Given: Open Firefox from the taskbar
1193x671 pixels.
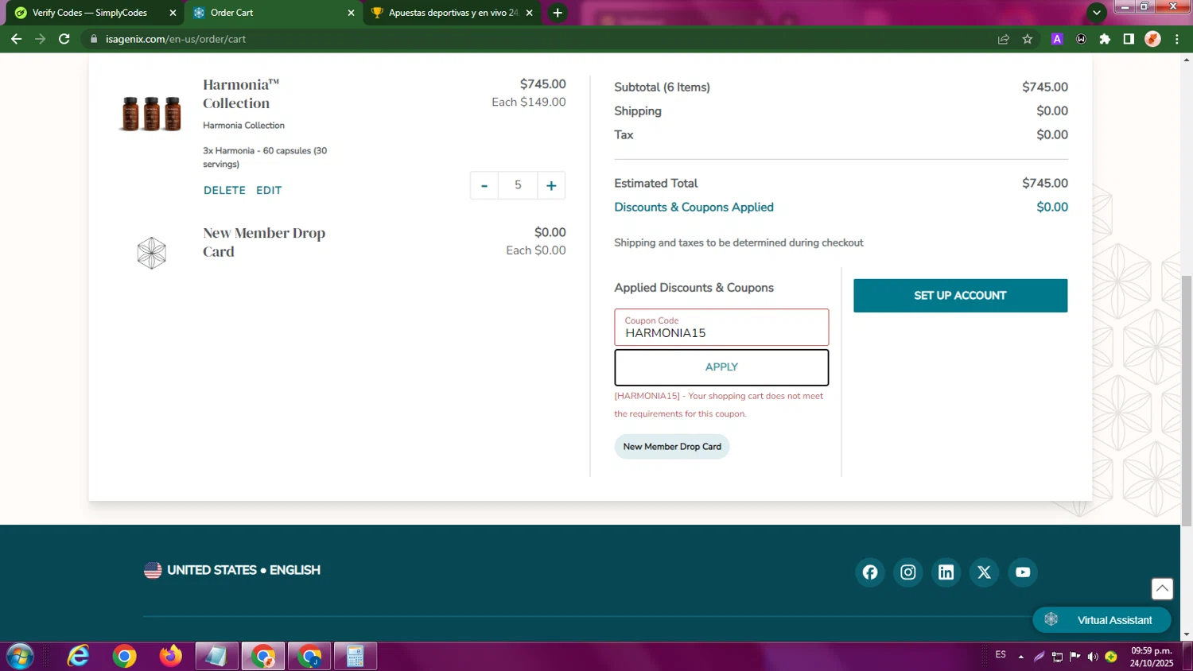Looking at the screenshot, I should coord(170,657).
